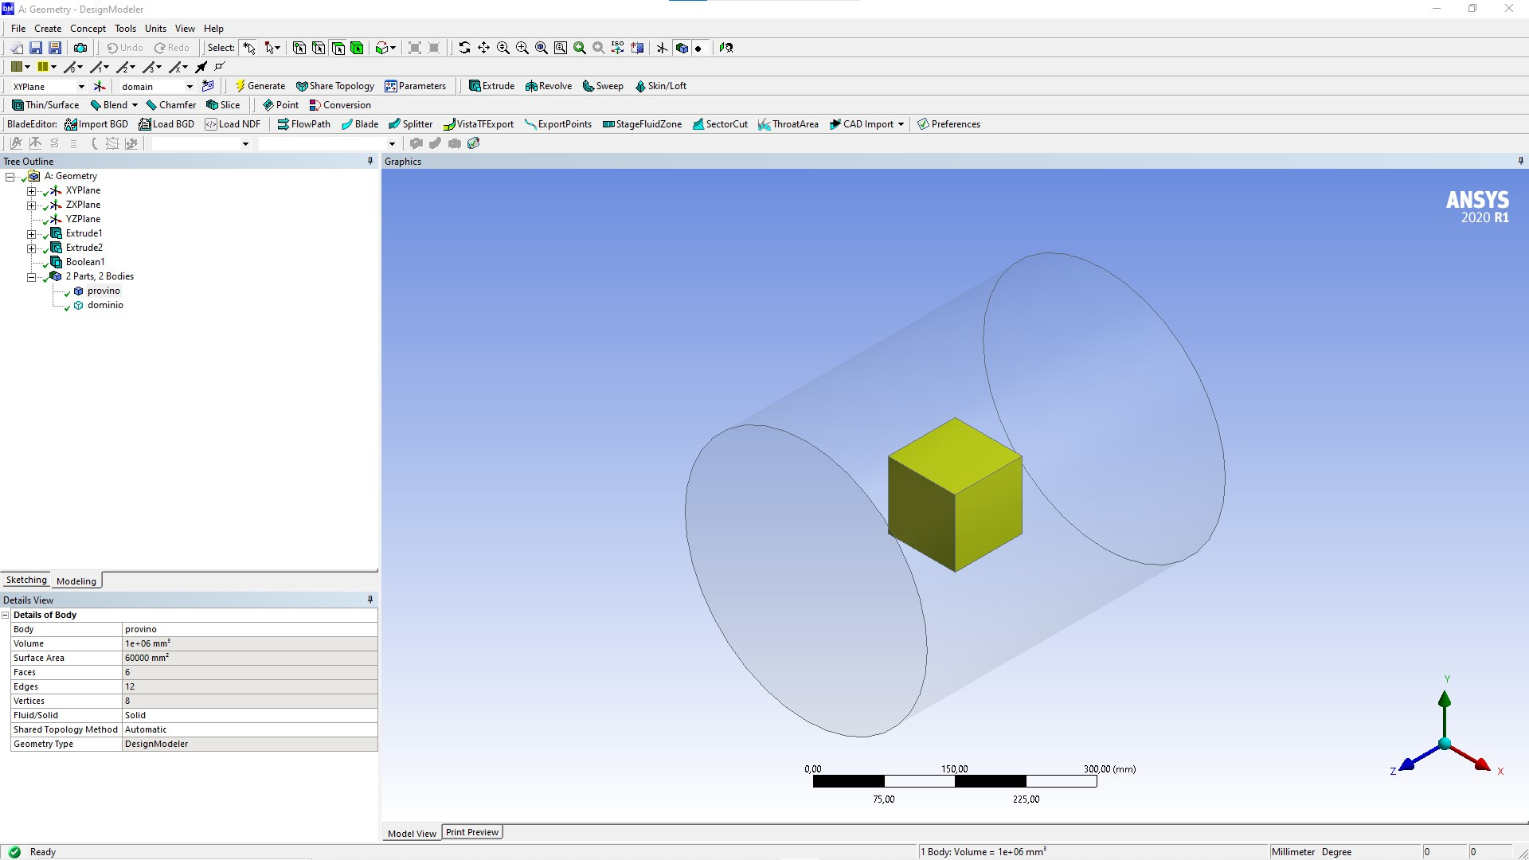Expand the XYPlane tree node

tap(31, 191)
